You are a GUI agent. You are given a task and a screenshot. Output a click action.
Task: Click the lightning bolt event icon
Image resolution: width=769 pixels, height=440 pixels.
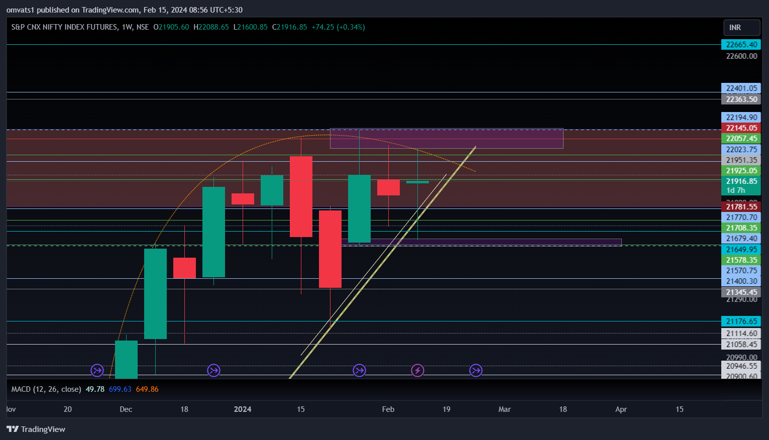(x=417, y=371)
